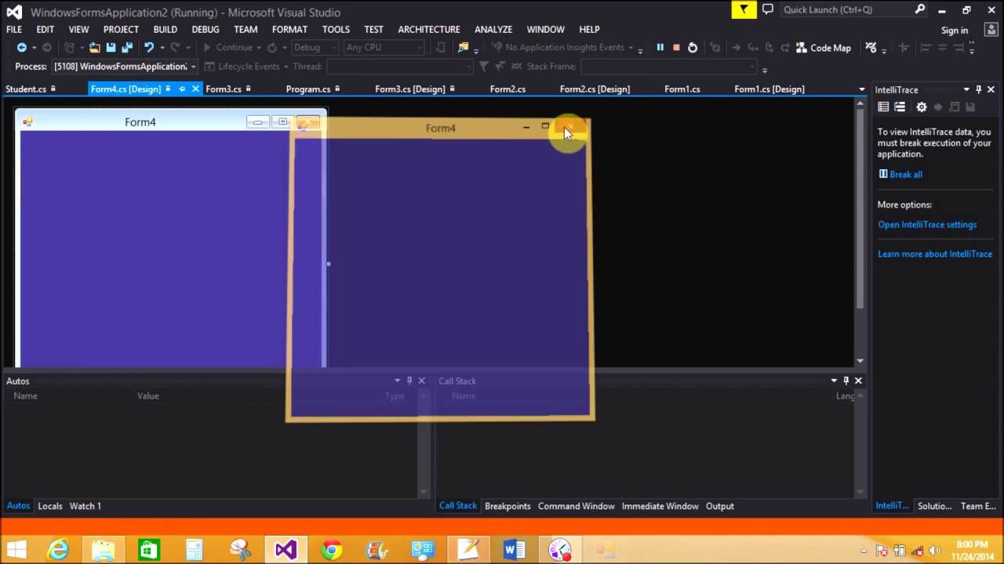
Task: Click the feedback speech bubble icon
Action: [x=768, y=9]
